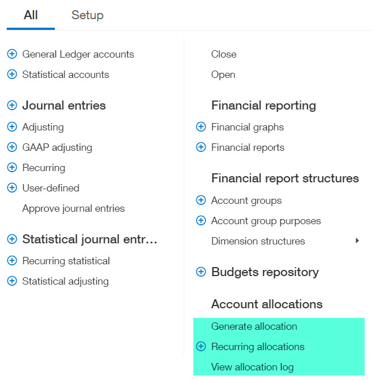Open Generate allocation link
Screen dimensions: 372x380
[x=254, y=326]
